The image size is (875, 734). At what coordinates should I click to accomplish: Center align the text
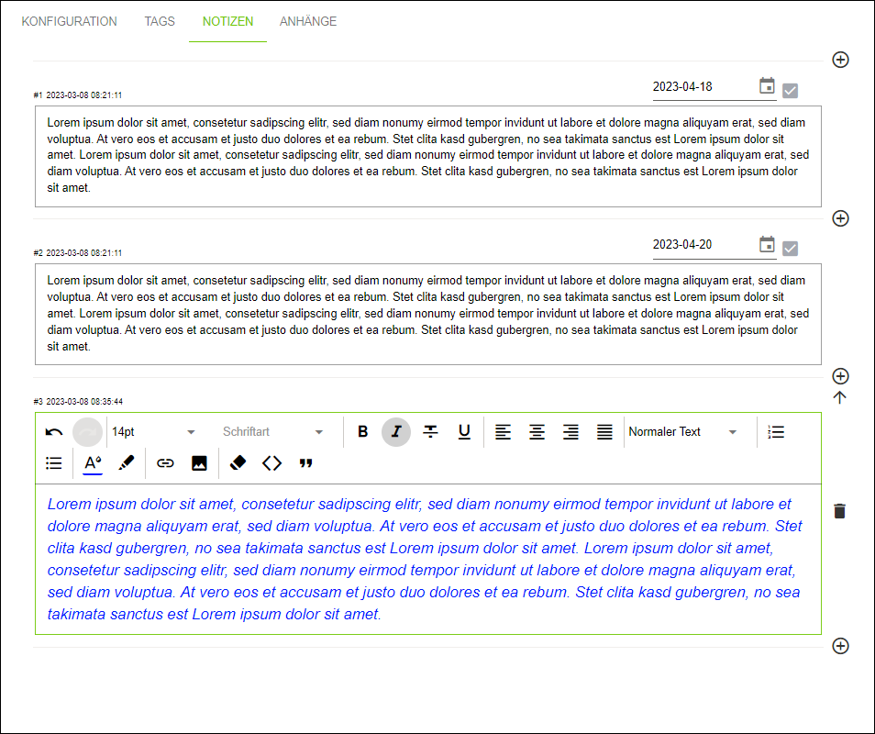coord(537,431)
